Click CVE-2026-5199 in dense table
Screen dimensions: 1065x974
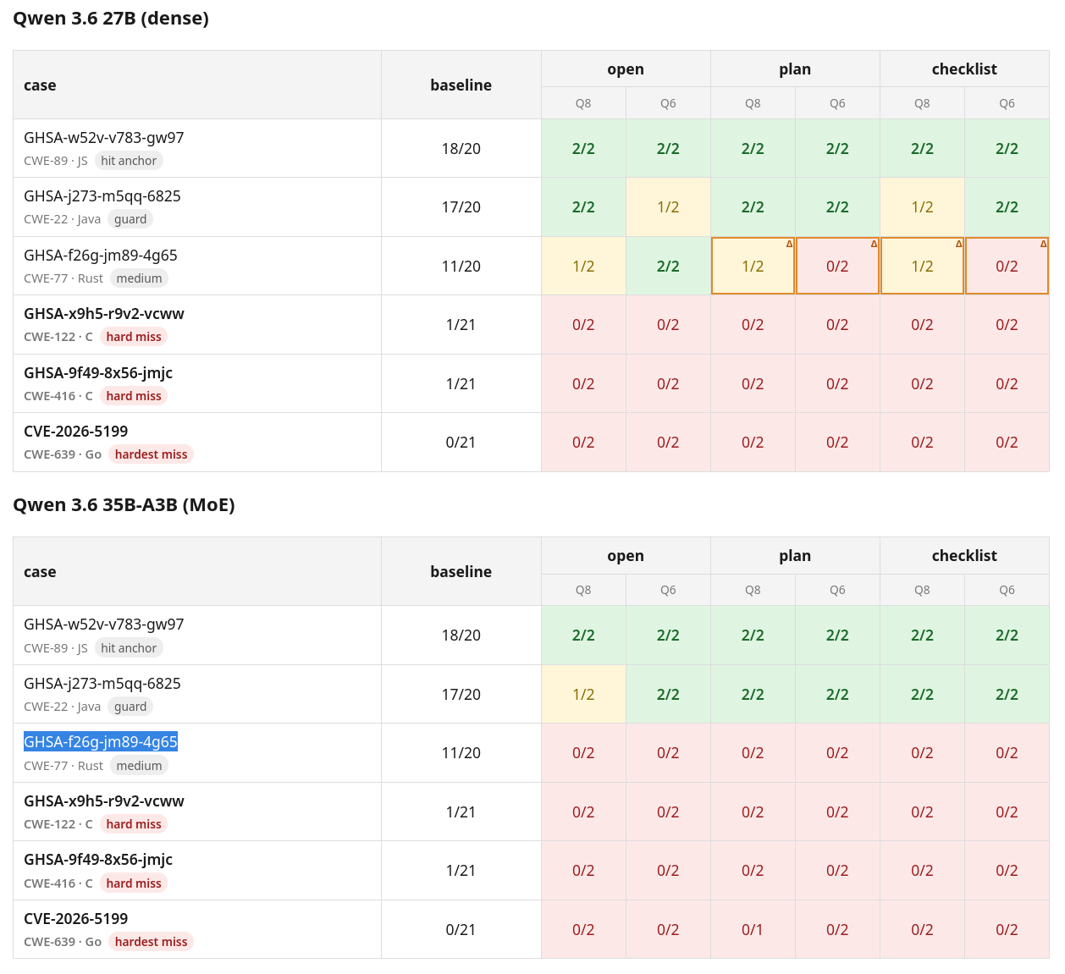click(75, 432)
